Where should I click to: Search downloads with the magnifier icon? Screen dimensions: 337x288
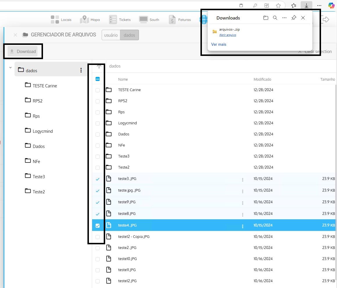[x=275, y=18]
